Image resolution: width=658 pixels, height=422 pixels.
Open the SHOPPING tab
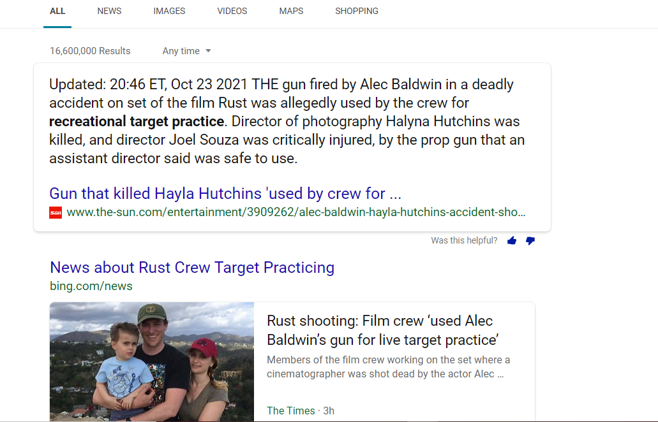click(357, 11)
